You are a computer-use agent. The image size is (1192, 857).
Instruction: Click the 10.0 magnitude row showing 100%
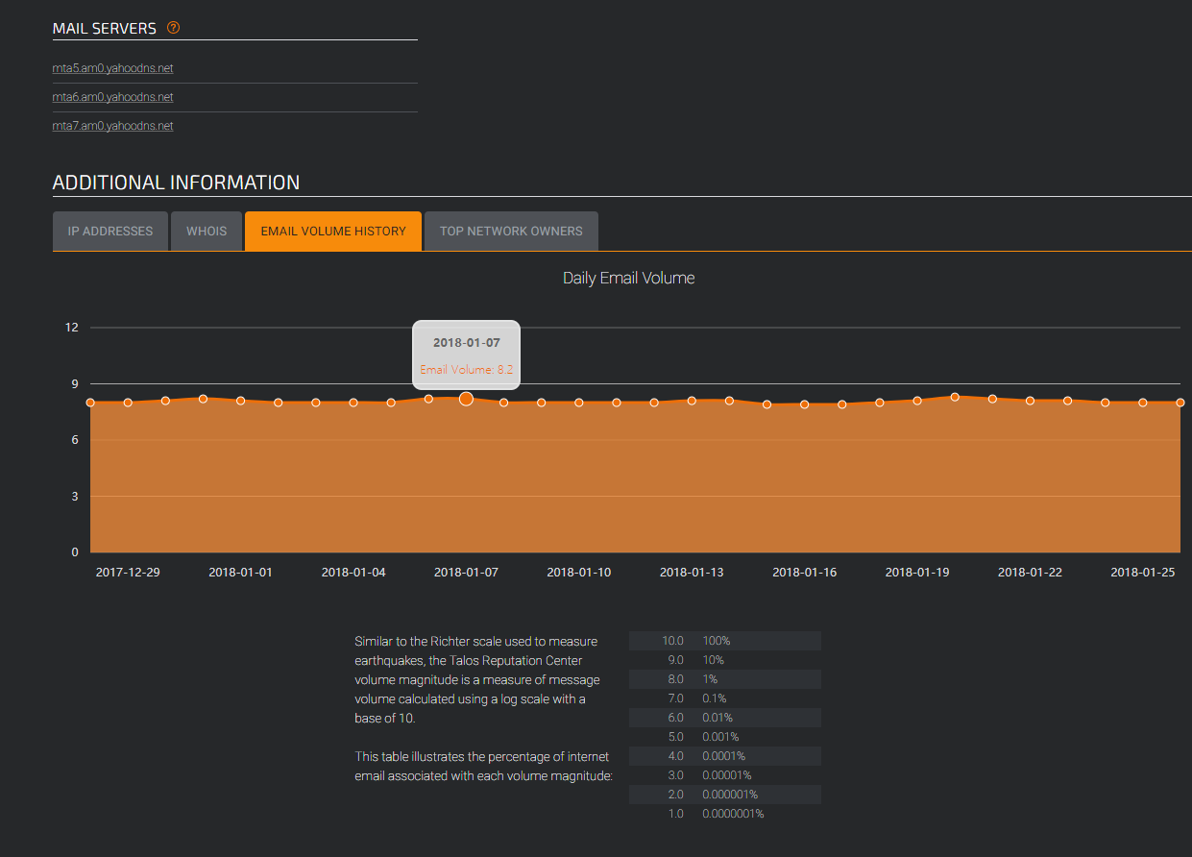725,641
